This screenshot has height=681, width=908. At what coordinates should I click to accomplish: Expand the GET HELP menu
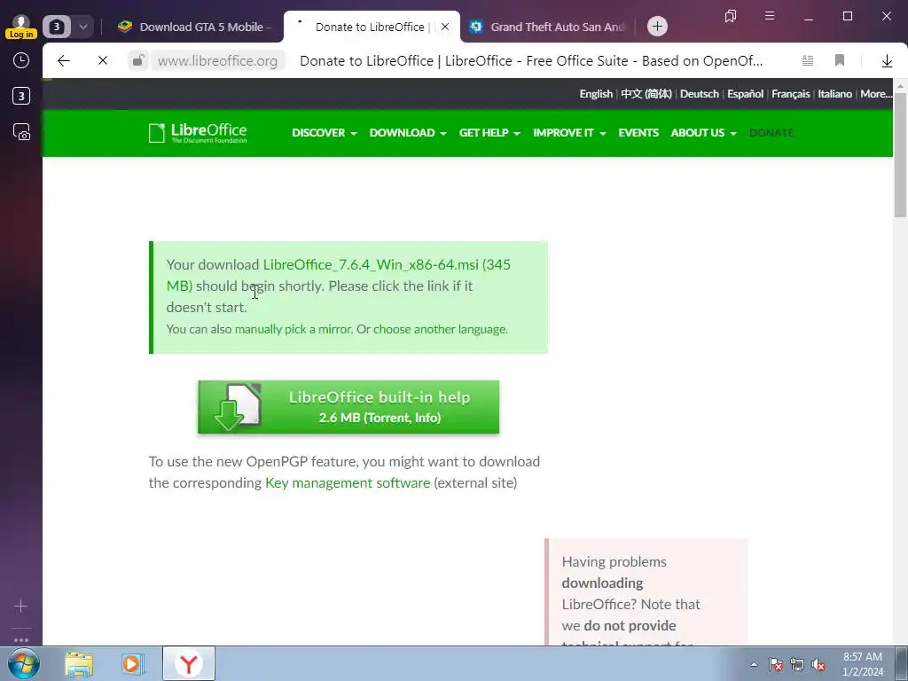489,133
